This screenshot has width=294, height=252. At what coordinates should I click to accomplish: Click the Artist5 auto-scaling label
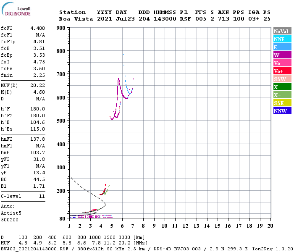pos(11,213)
